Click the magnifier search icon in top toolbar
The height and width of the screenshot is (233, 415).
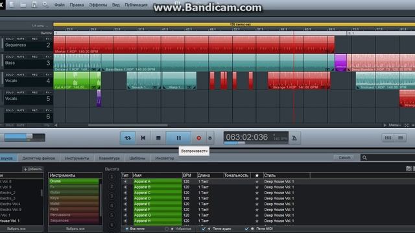(x=45, y=5)
